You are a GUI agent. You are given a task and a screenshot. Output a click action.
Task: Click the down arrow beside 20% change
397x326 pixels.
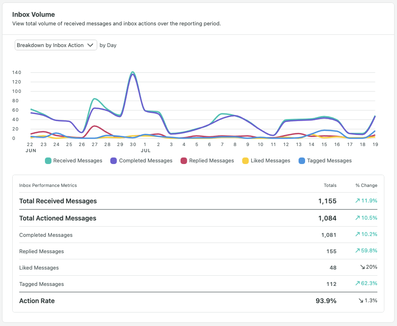point(362,267)
